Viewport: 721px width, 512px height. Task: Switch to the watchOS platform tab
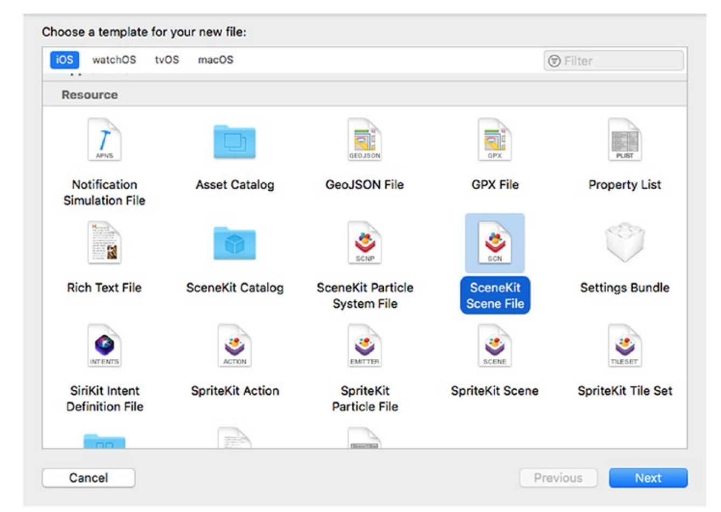point(114,60)
